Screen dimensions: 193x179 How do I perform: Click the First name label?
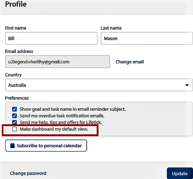[16, 28]
